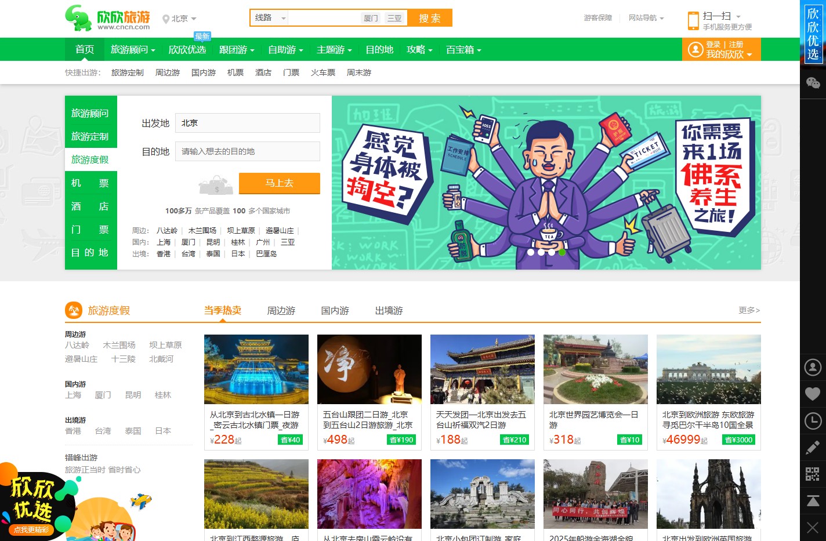
Task: Expand the 主题游 nav menu
Action: [x=334, y=50]
